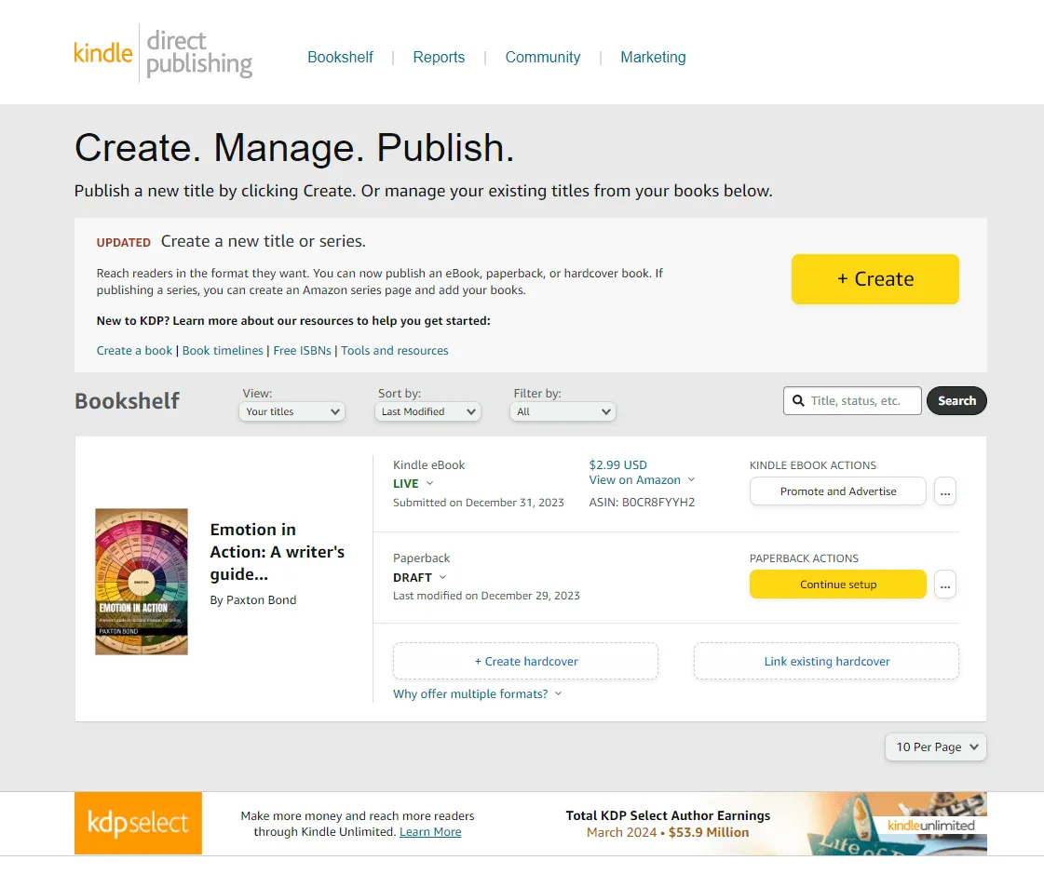Open the Book timelines link

tap(223, 350)
